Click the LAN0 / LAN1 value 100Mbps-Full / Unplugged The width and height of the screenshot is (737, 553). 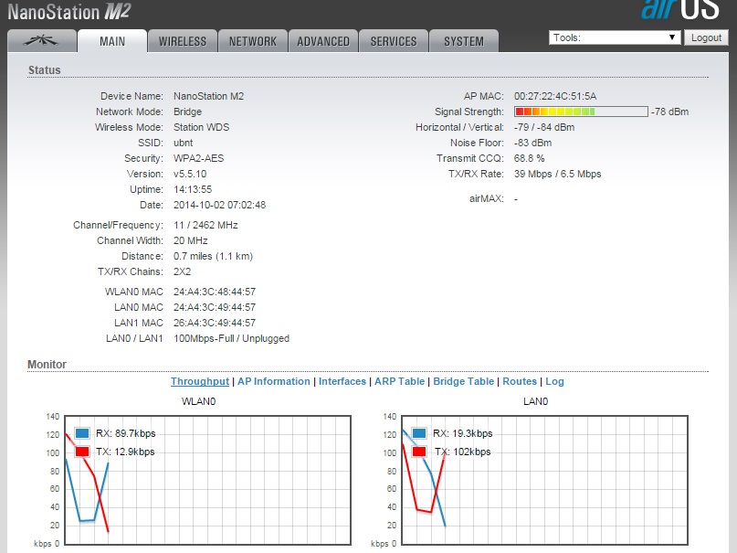(x=231, y=338)
